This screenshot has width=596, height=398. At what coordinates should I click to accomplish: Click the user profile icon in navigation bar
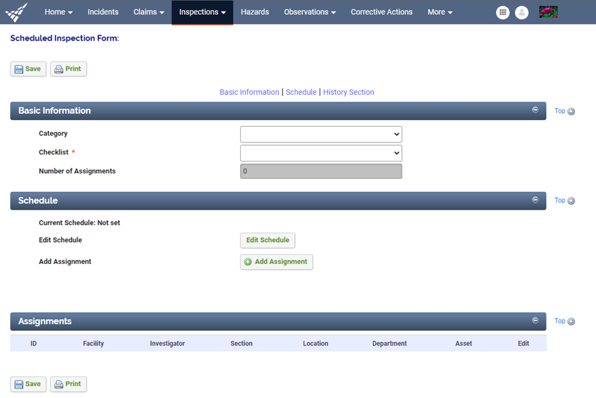pyautogui.click(x=521, y=12)
